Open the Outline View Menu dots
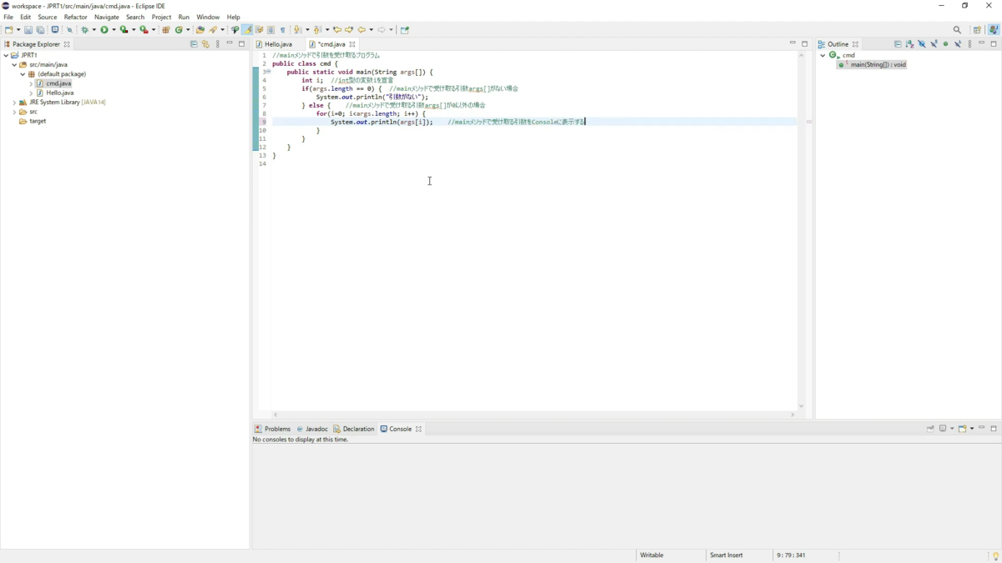This screenshot has width=1002, height=563. [x=969, y=44]
